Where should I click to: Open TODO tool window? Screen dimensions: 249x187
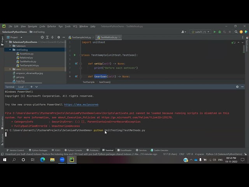point(56,150)
